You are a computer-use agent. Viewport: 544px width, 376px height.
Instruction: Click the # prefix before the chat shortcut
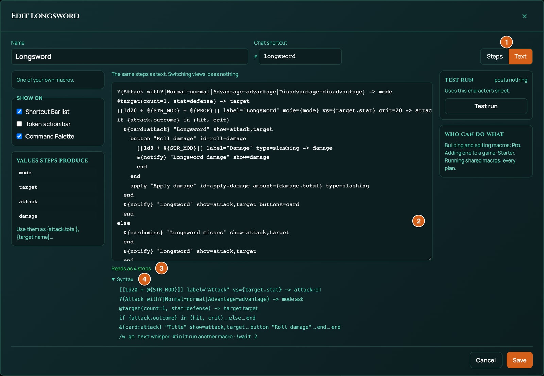point(256,57)
